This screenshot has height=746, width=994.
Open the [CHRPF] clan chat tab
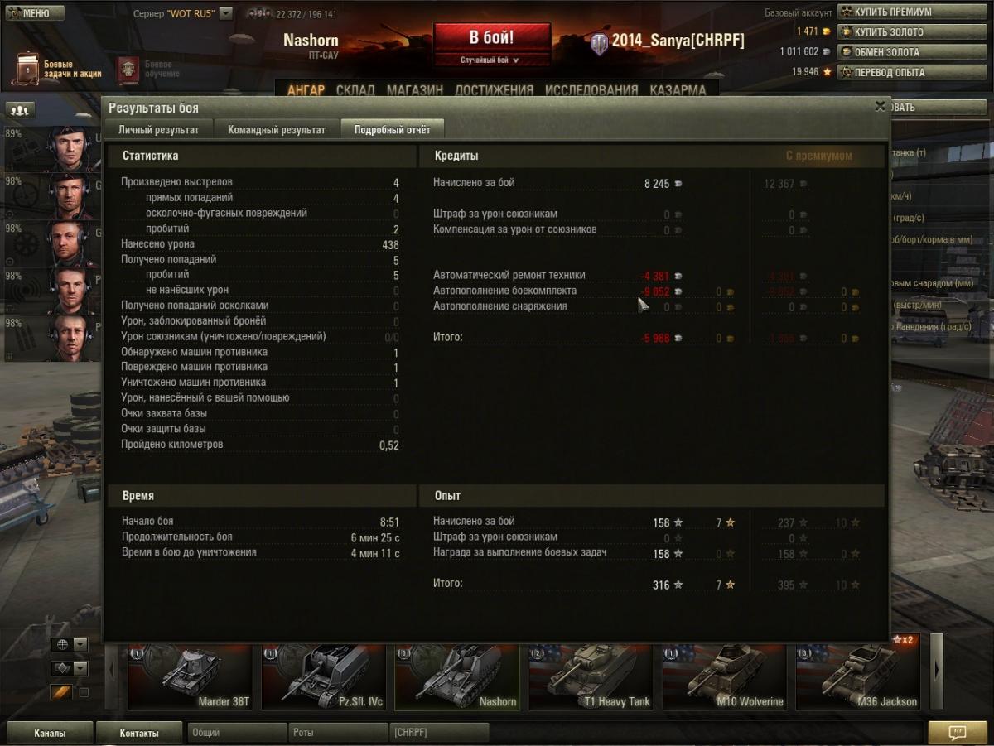click(x=439, y=733)
